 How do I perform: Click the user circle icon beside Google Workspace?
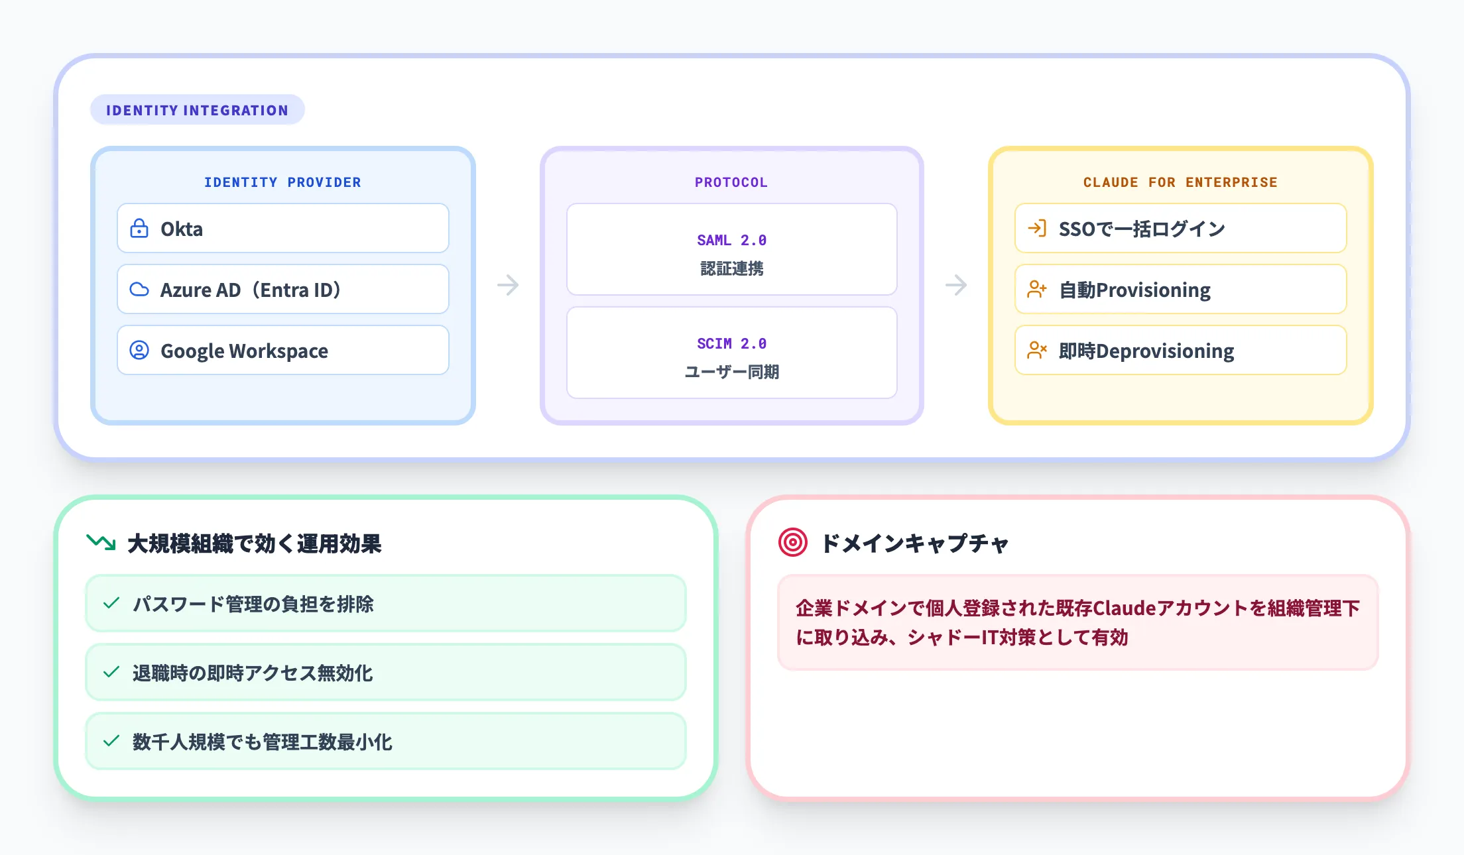click(x=139, y=350)
